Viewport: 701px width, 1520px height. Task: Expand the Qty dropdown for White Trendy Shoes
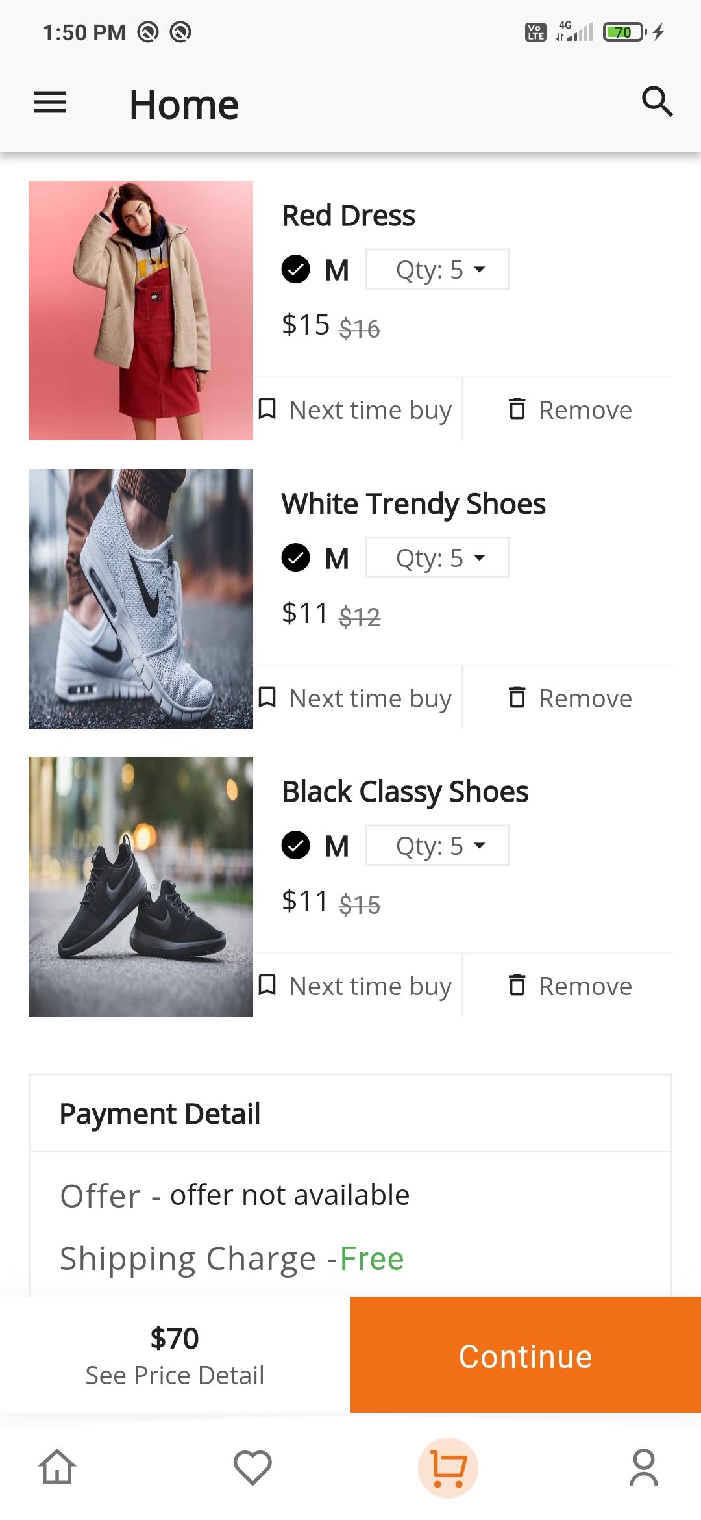[x=437, y=557]
